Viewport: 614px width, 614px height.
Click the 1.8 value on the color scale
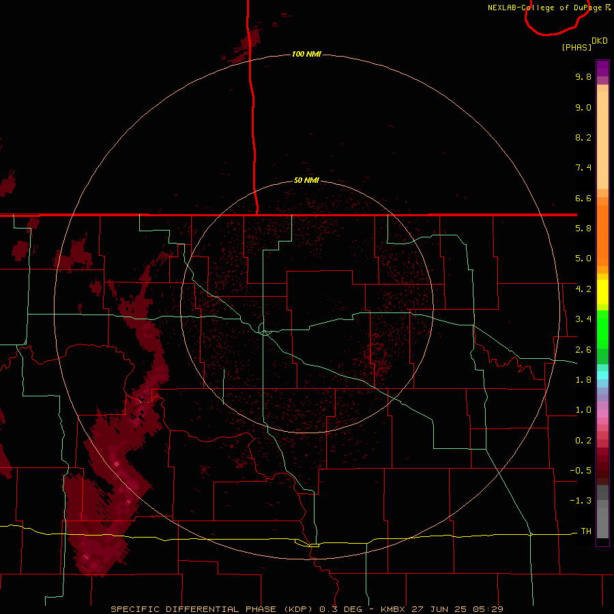(x=583, y=380)
